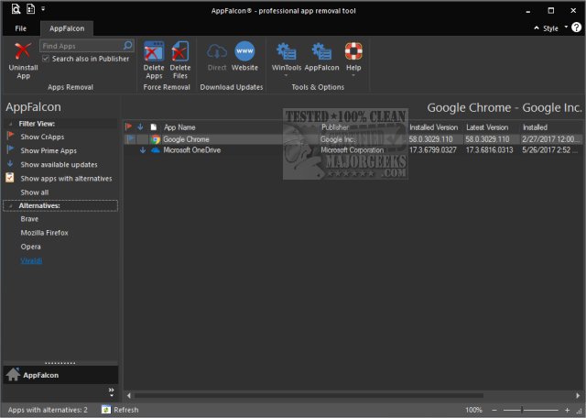586x418 pixels.
Task: Toggle Search also in Publisher checkbox
Action: (x=46, y=59)
